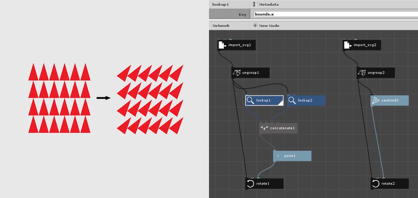
Task: Select the ungroup2 node label
Action: coord(376,73)
